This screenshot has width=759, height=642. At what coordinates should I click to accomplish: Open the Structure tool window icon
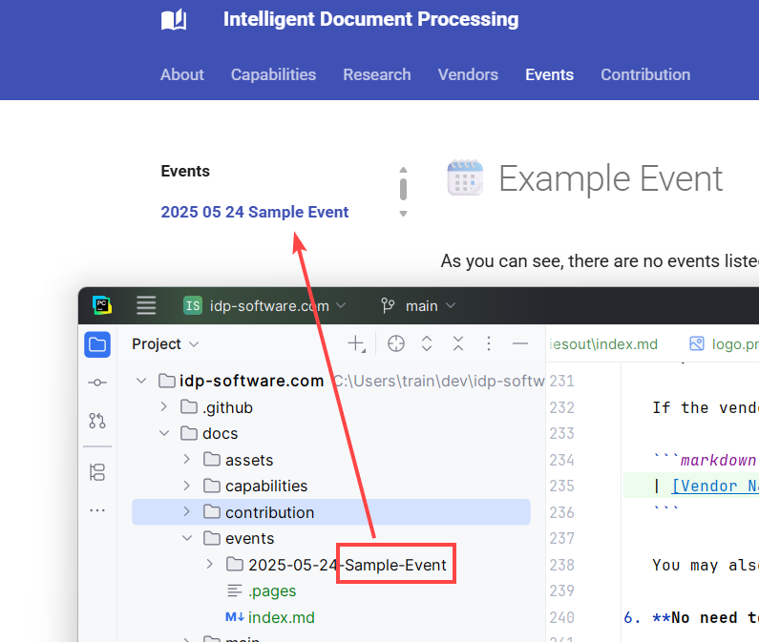[x=97, y=472]
